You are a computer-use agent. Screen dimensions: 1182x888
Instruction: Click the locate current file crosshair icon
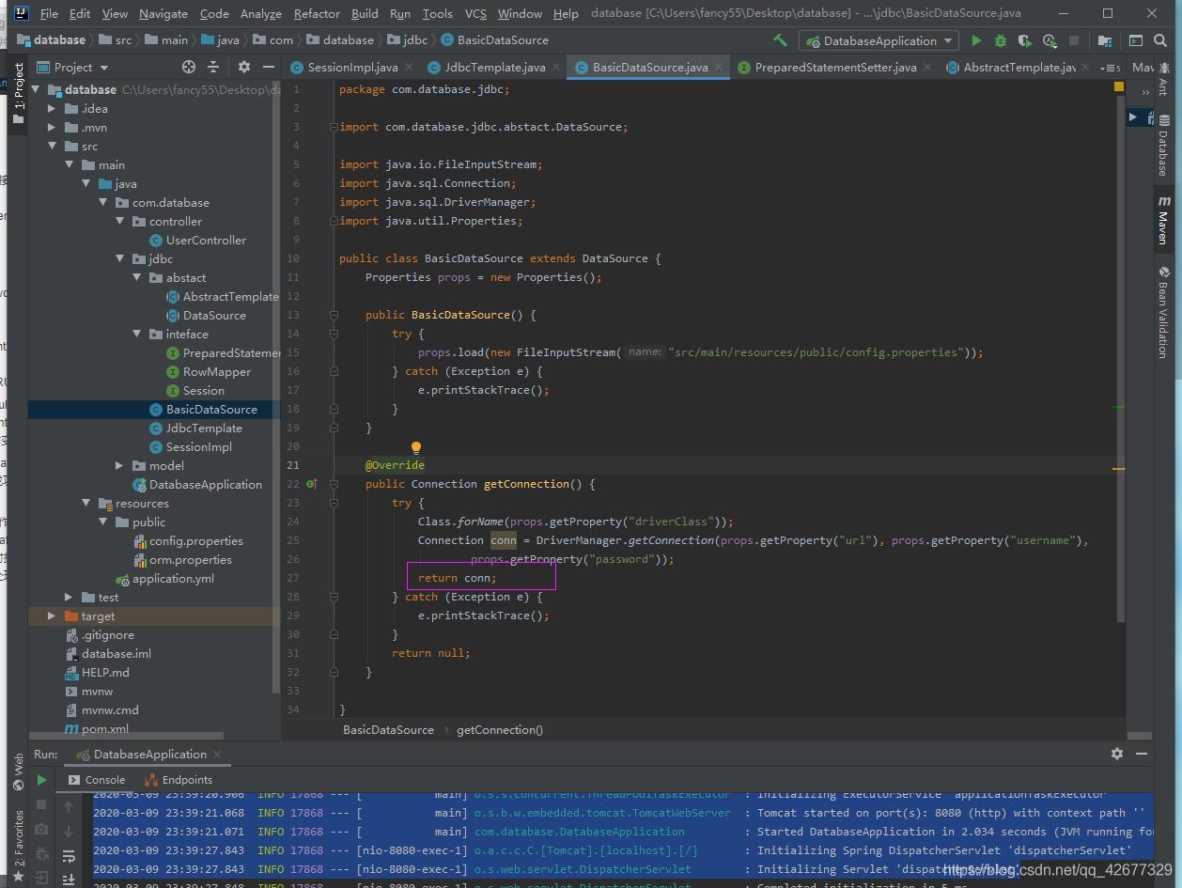189,67
